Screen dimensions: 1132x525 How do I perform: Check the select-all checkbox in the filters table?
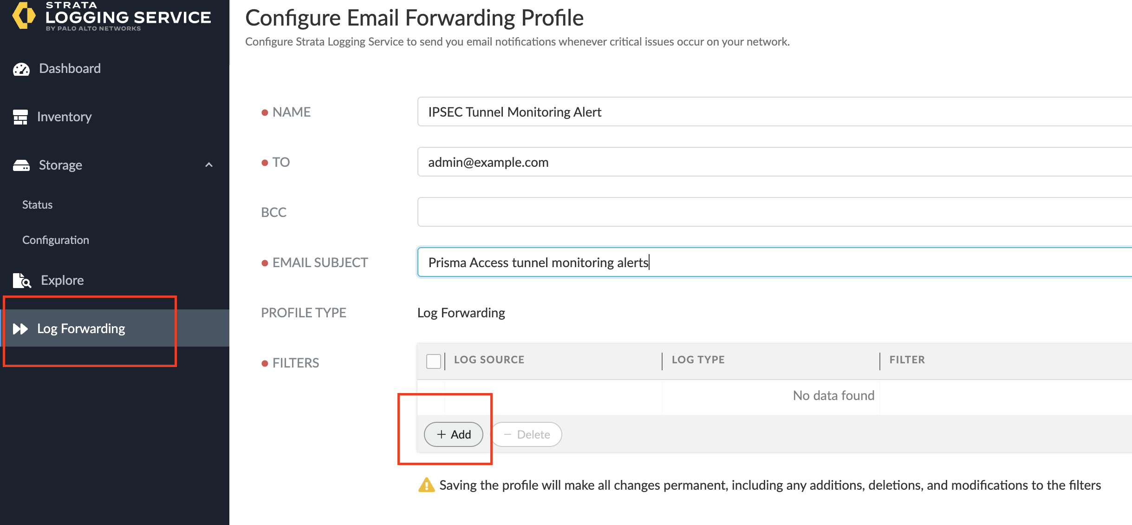(x=433, y=361)
